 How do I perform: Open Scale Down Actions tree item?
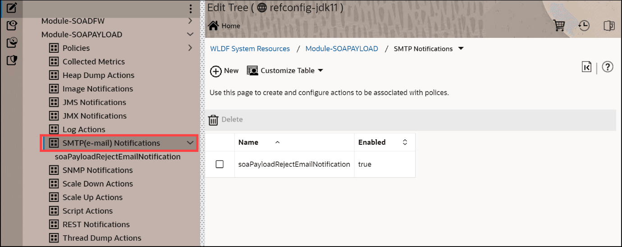point(98,184)
